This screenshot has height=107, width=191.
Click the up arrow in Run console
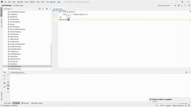click(x=8, y=76)
